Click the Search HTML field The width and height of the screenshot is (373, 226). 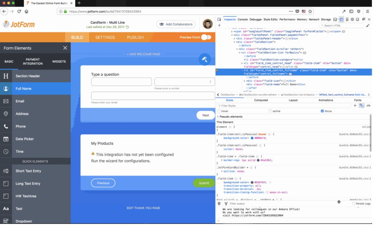pyautogui.click(x=342, y=26)
